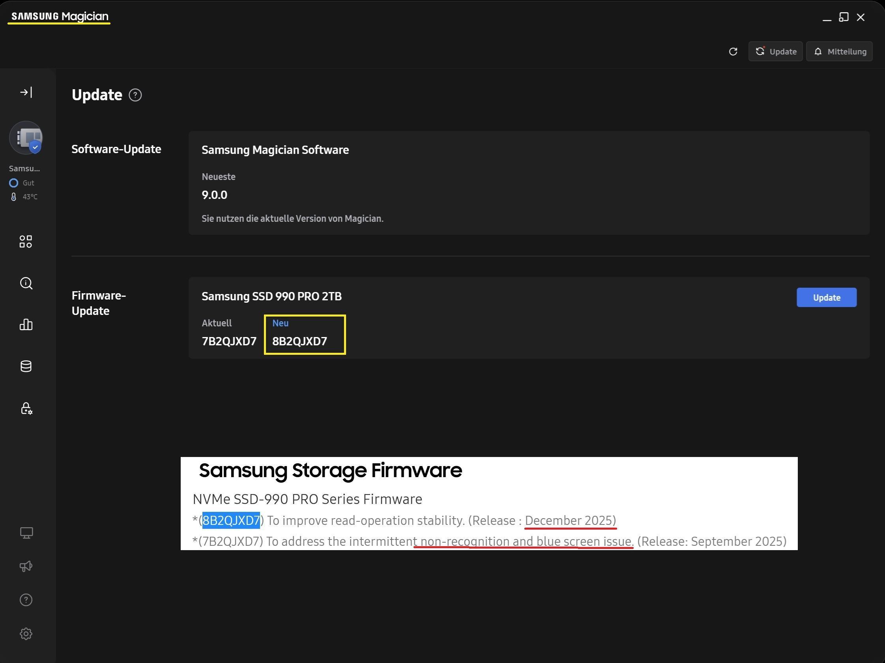
Task: Click the blue firmware Update button
Action: (x=826, y=298)
